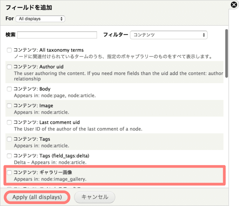This screenshot has height=206, width=239.
Task: Focus the 検索 search input field
Action: tap(57, 35)
